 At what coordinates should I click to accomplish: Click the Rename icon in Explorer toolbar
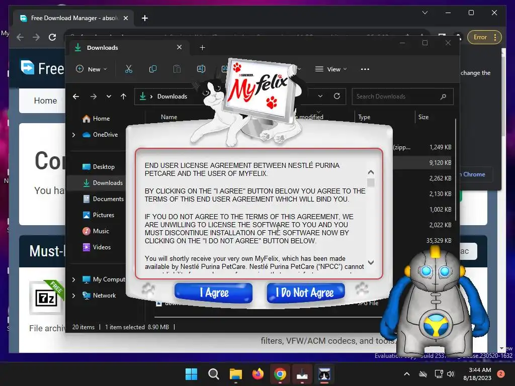click(x=201, y=69)
